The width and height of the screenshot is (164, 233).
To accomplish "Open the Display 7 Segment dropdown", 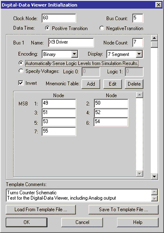I will [139, 54].
